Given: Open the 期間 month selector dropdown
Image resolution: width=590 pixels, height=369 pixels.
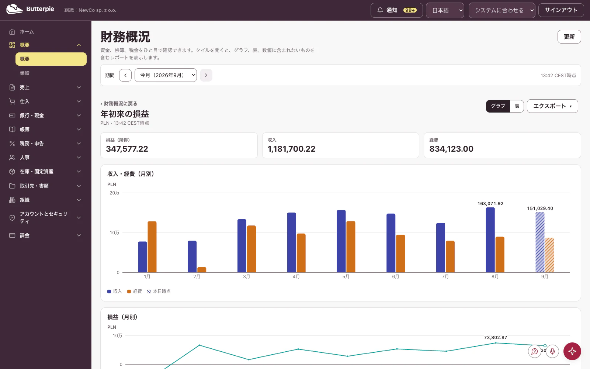Looking at the screenshot, I should coord(166,75).
